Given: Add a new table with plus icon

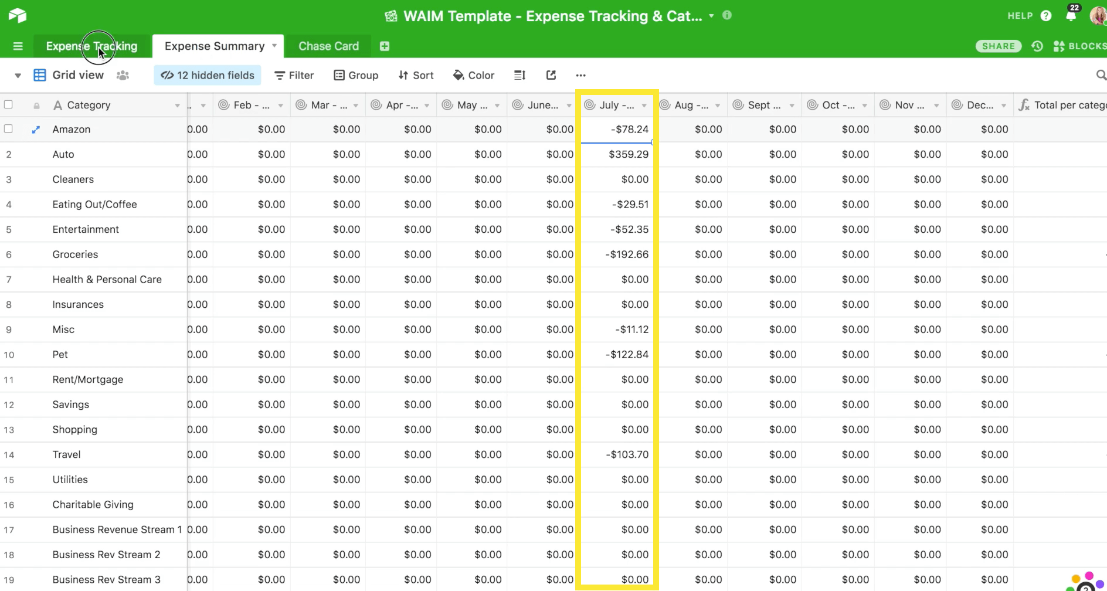Looking at the screenshot, I should 385,46.
